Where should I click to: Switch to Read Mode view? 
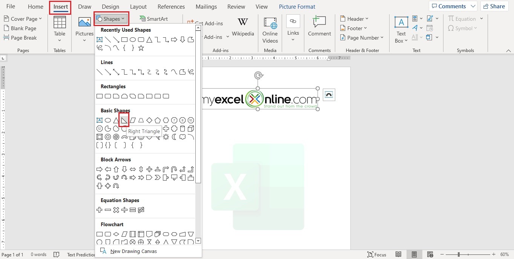point(399,254)
